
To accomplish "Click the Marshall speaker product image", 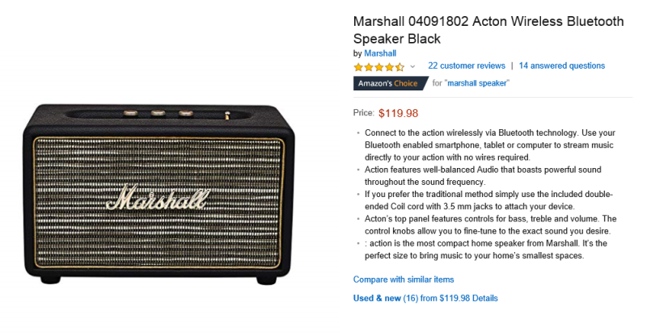I will pyautogui.click(x=159, y=194).
